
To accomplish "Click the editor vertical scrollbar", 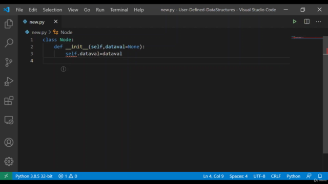I will point(325,95).
